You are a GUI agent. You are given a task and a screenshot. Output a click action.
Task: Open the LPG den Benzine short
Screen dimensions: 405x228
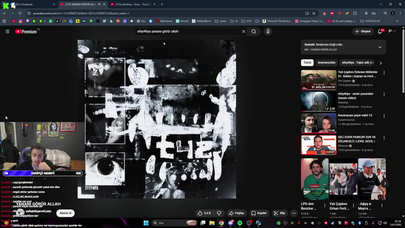tap(315, 179)
